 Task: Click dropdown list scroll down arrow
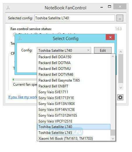tap(113, 139)
